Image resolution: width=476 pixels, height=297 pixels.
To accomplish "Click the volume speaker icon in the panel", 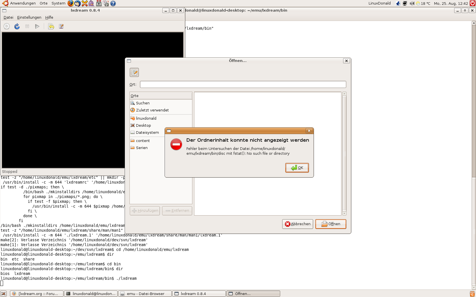I will [x=412, y=3].
